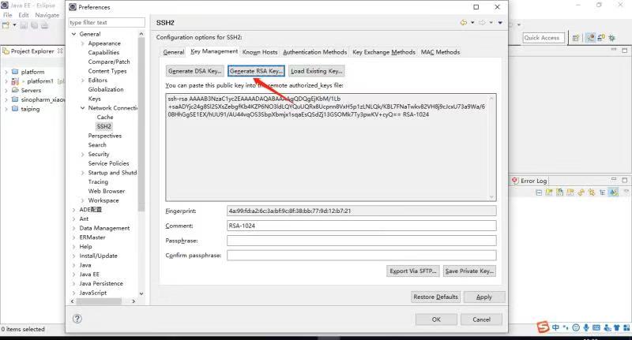Open the File menu in Eclipse
This screenshot has height=340, width=632.
pyautogui.click(x=8, y=15)
